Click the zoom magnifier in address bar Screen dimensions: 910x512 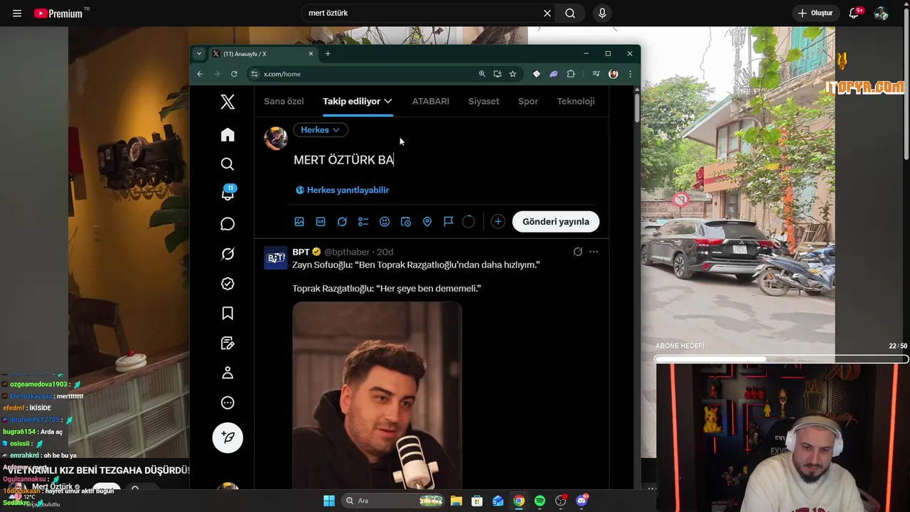click(x=482, y=74)
